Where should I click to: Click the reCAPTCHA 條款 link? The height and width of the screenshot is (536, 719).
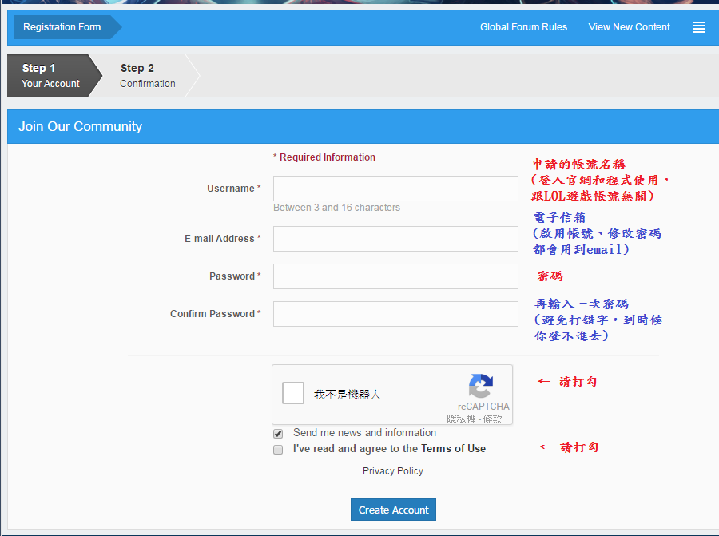492,419
